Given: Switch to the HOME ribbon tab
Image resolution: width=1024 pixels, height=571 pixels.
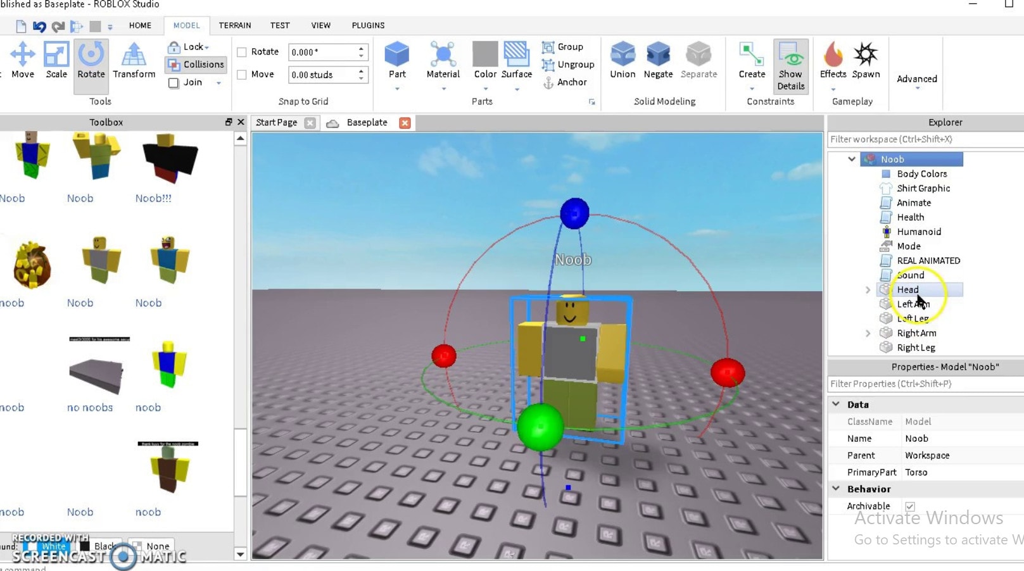Looking at the screenshot, I should 140,25.
